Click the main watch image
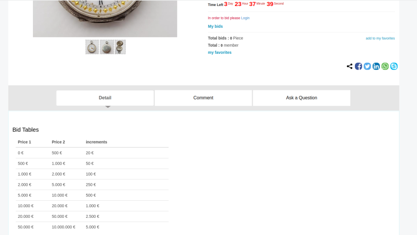The image size is (417, 235). point(105,19)
